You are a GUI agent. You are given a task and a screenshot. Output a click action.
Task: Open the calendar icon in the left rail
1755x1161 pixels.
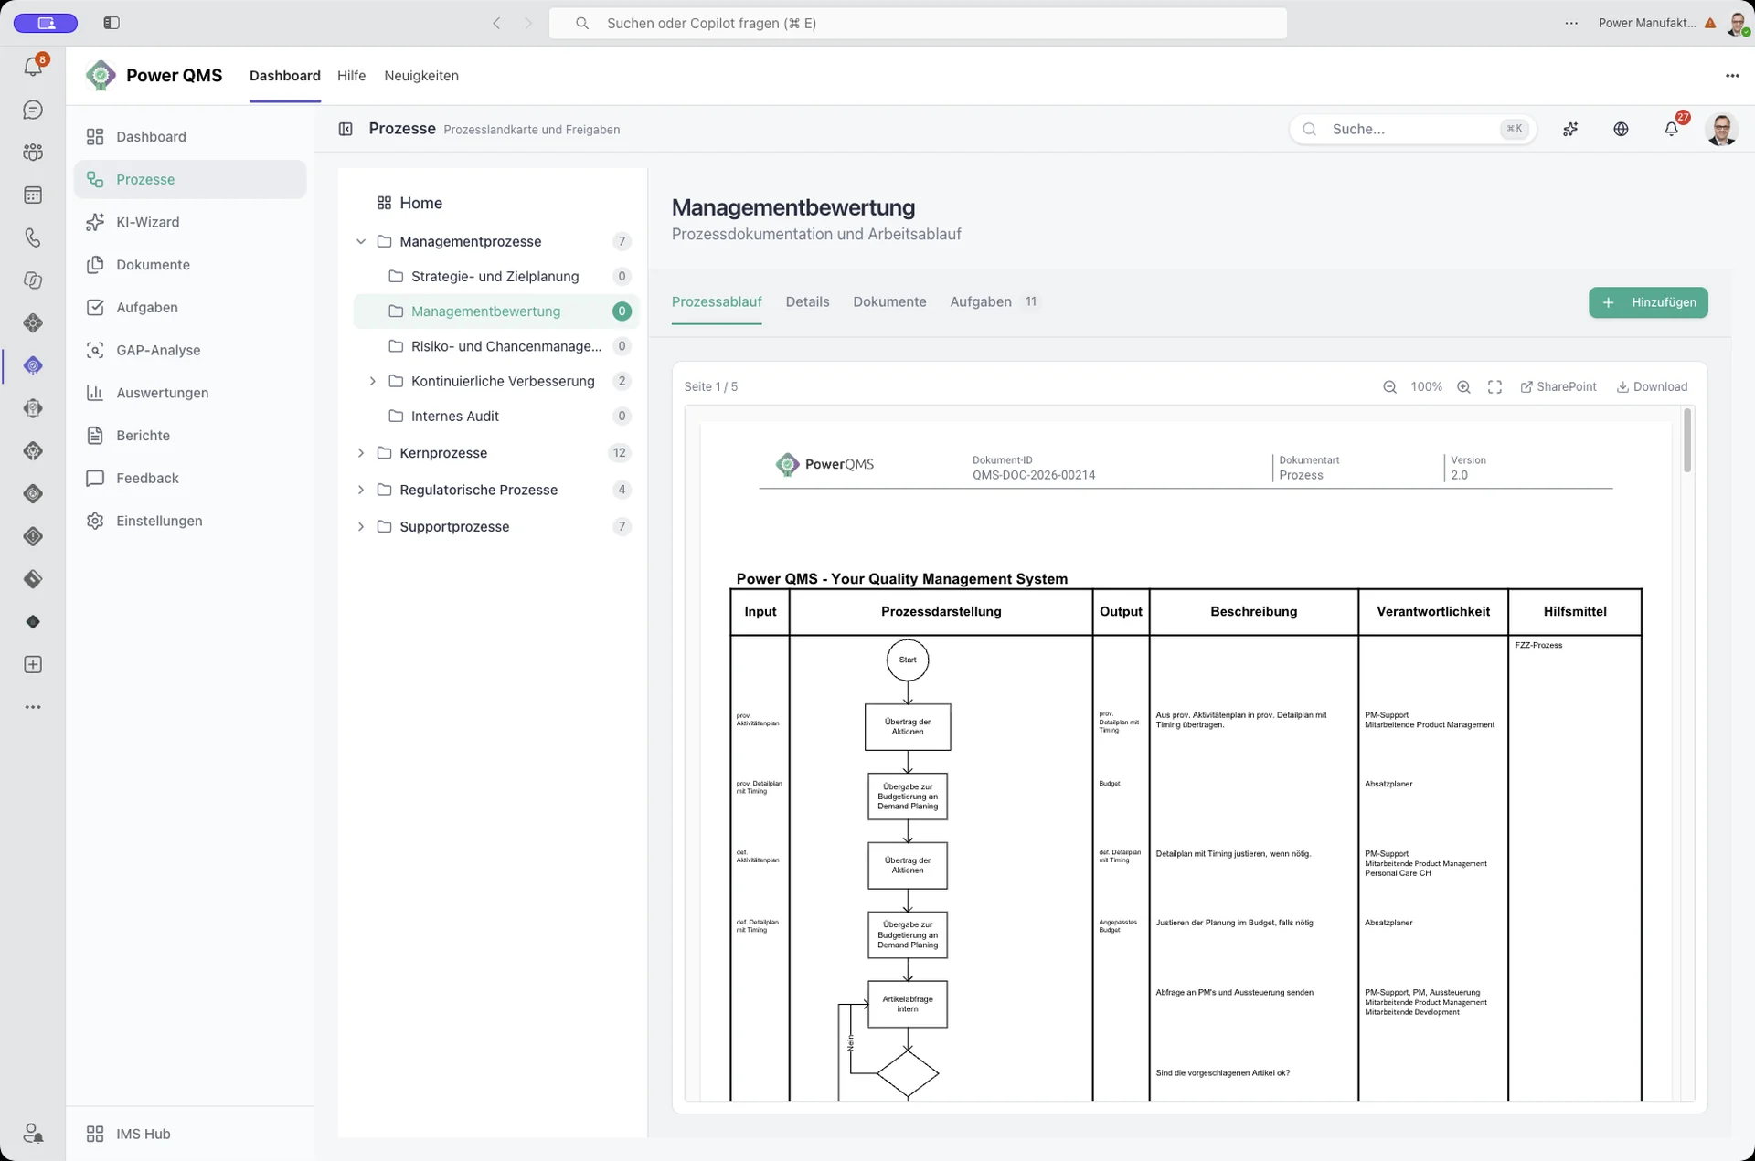pyautogui.click(x=33, y=195)
